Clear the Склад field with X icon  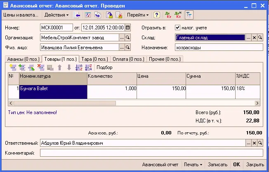tap(254, 38)
